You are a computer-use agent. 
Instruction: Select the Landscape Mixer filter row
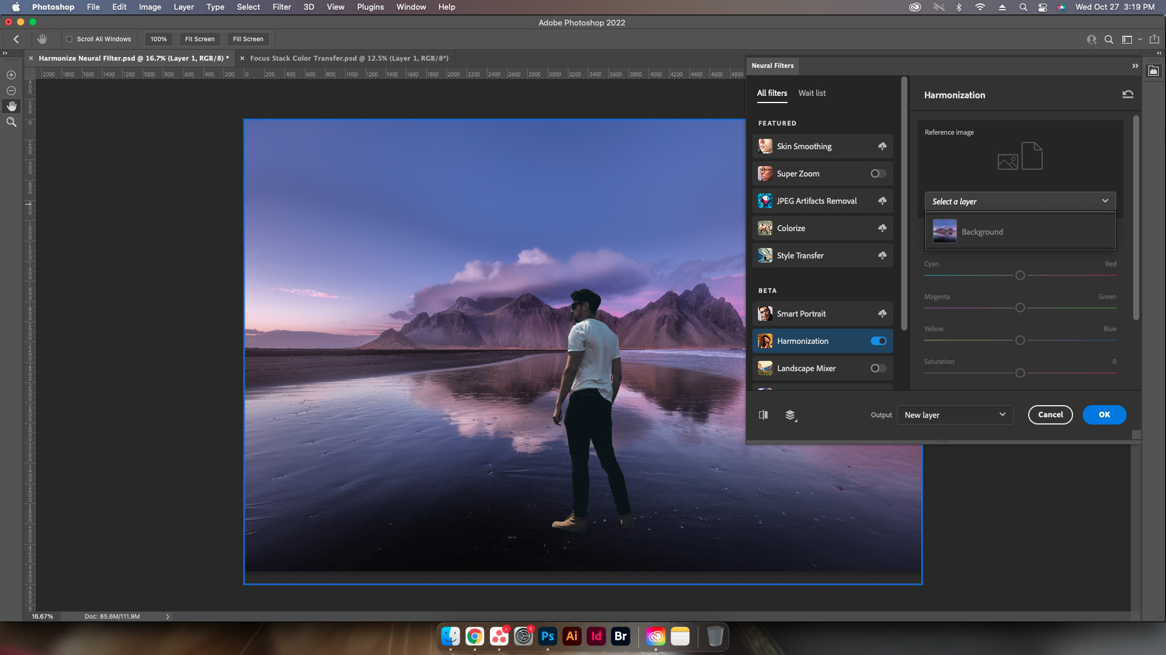tap(822, 368)
